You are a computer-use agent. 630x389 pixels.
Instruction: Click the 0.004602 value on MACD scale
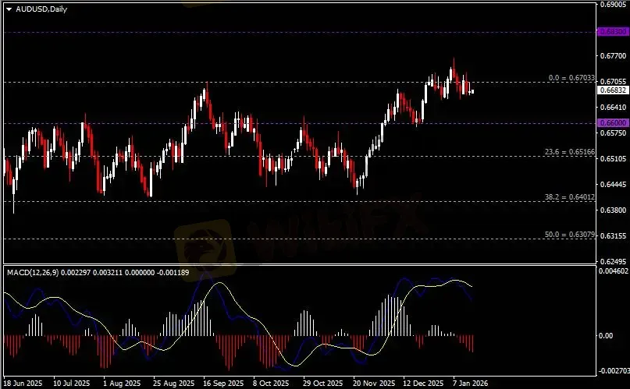[614, 271]
